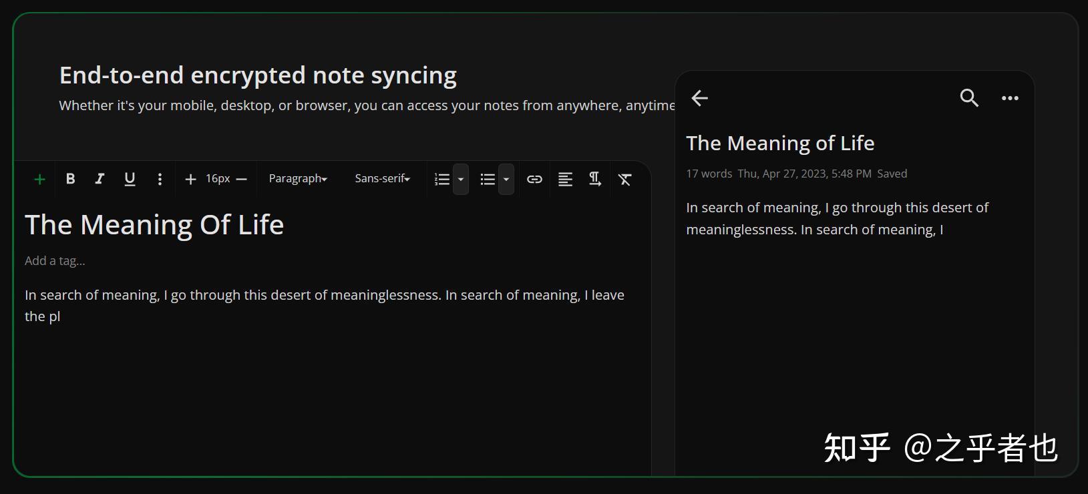Click the Saved status label
The width and height of the screenshot is (1088, 494).
click(892, 174)
